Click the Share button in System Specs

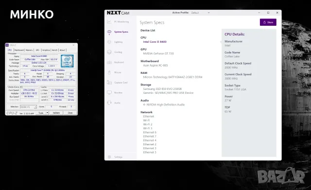point(268,22)
